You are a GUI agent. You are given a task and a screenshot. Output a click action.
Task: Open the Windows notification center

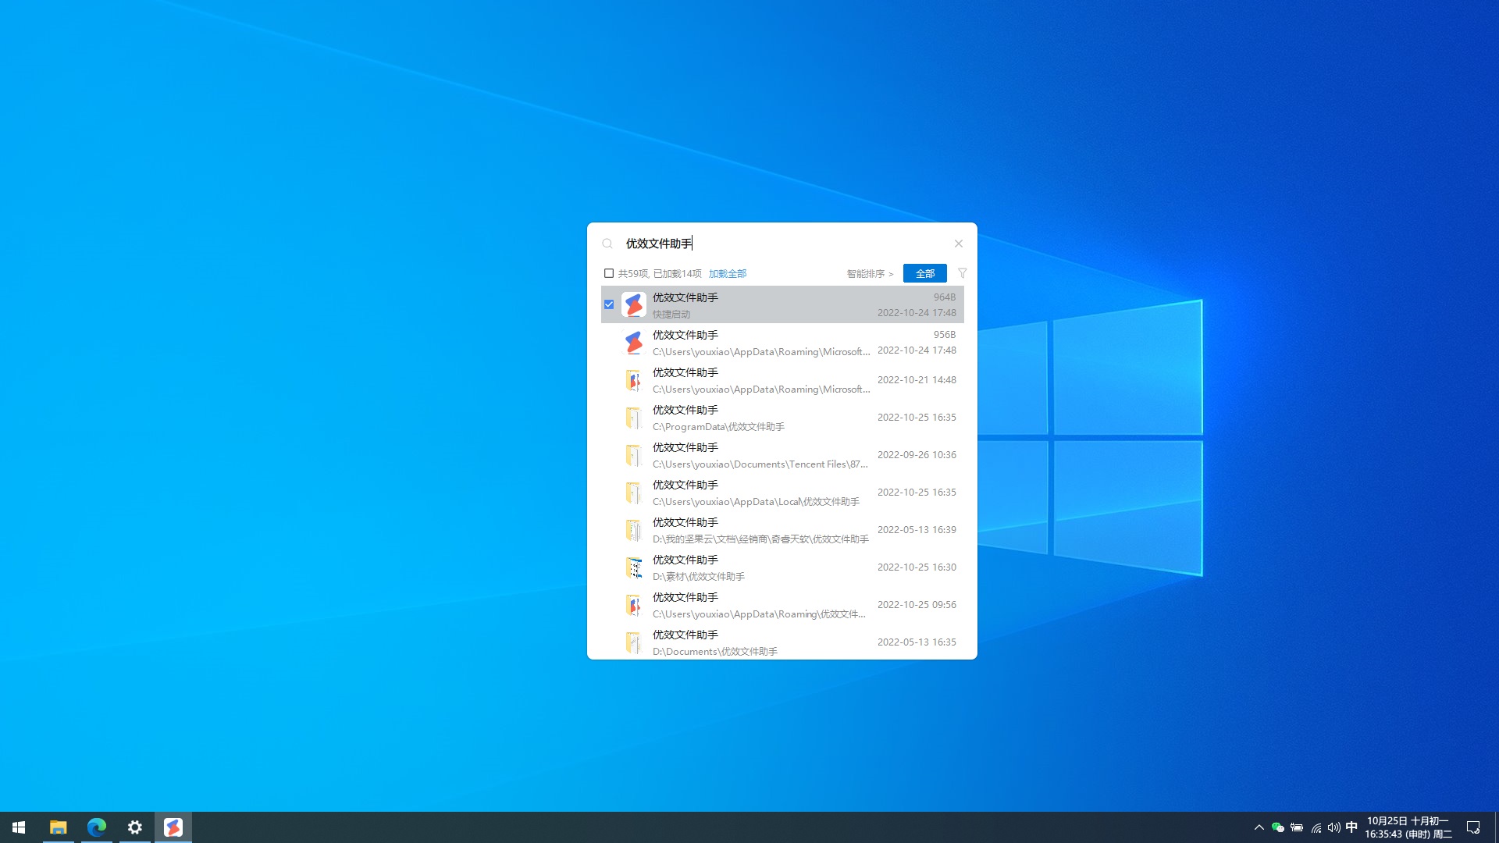[1473, 827]
